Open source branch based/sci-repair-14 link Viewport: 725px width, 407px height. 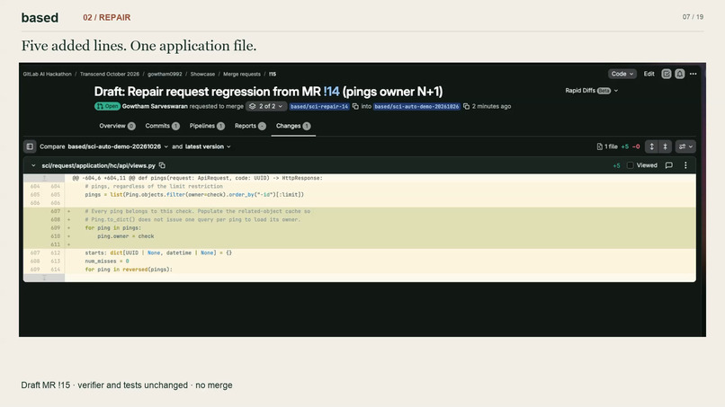(319, 106)
